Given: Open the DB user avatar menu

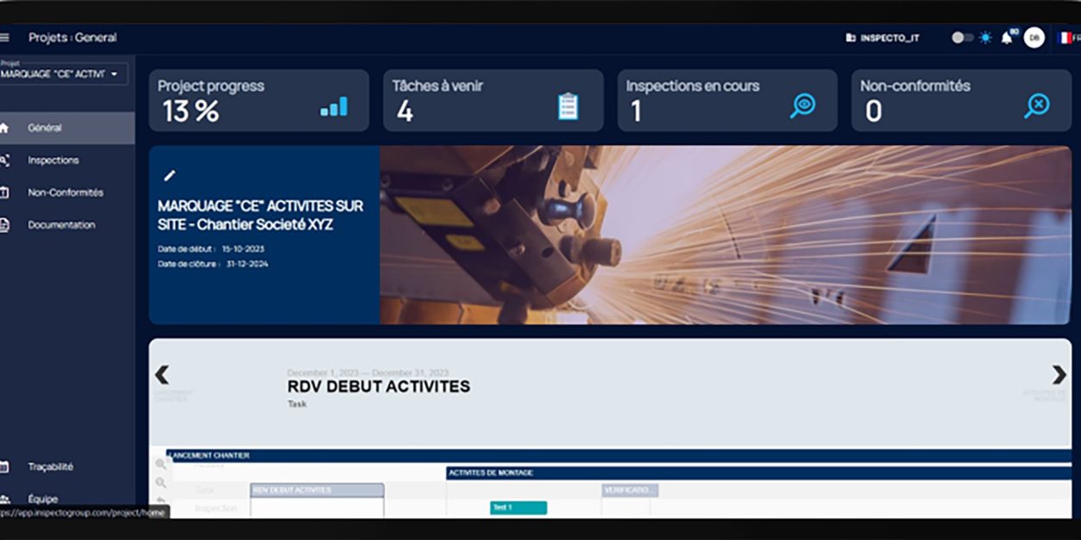Looking at the screenshot, I should [x=1034, y=38].
